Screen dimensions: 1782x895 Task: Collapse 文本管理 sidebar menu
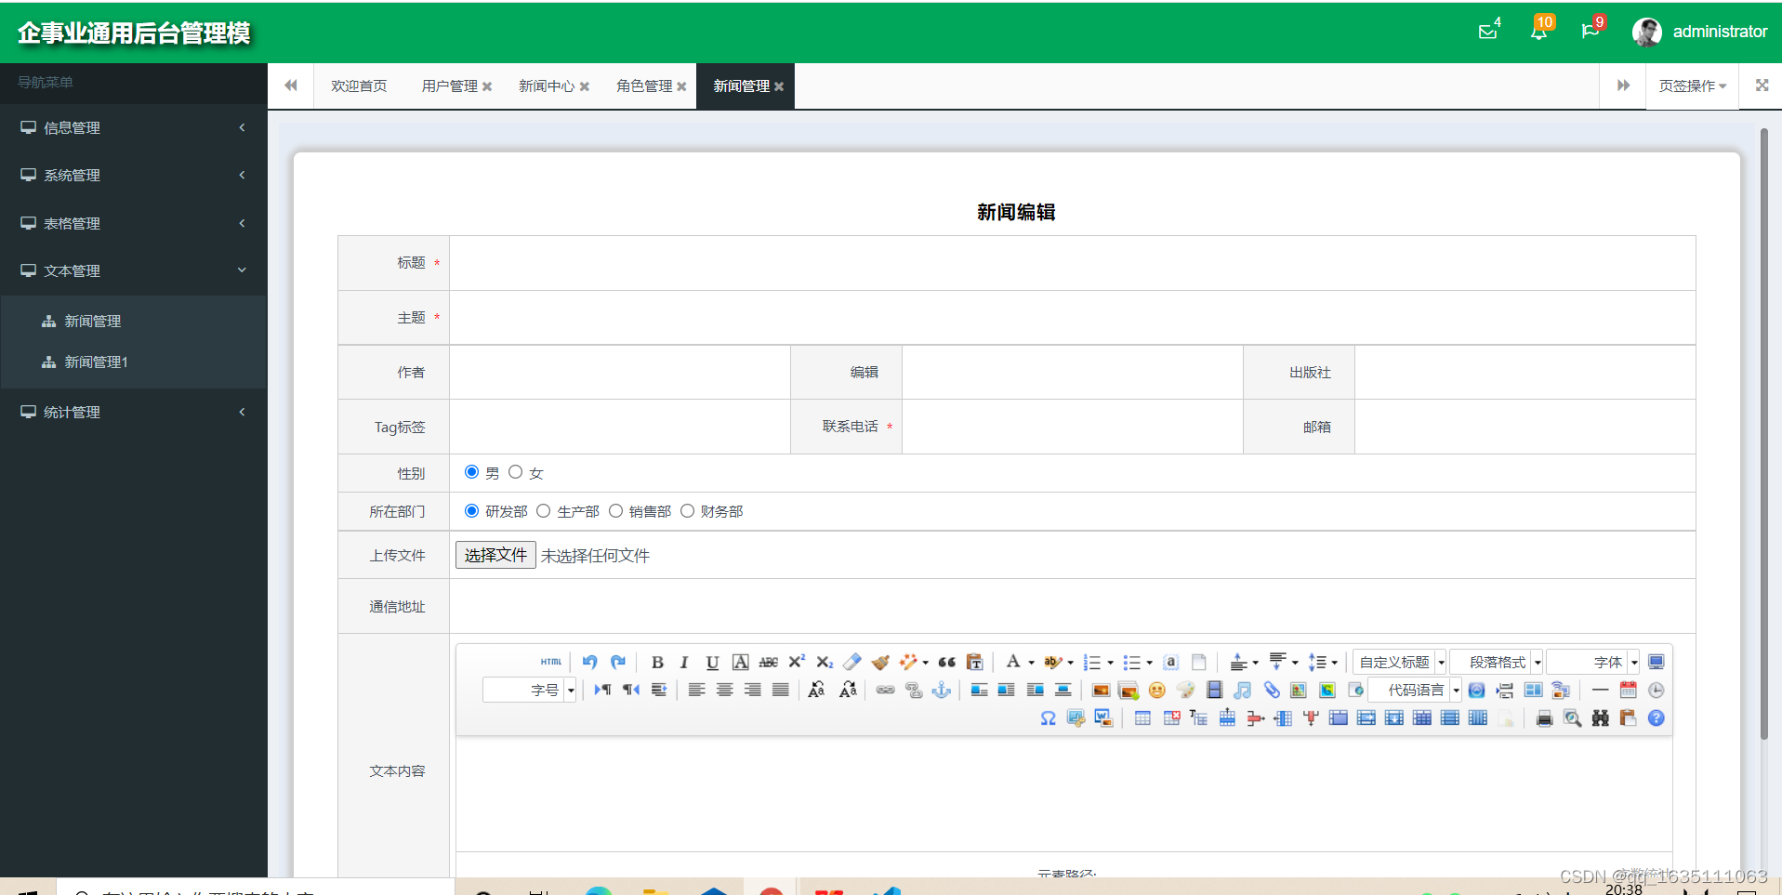point(134,270)
